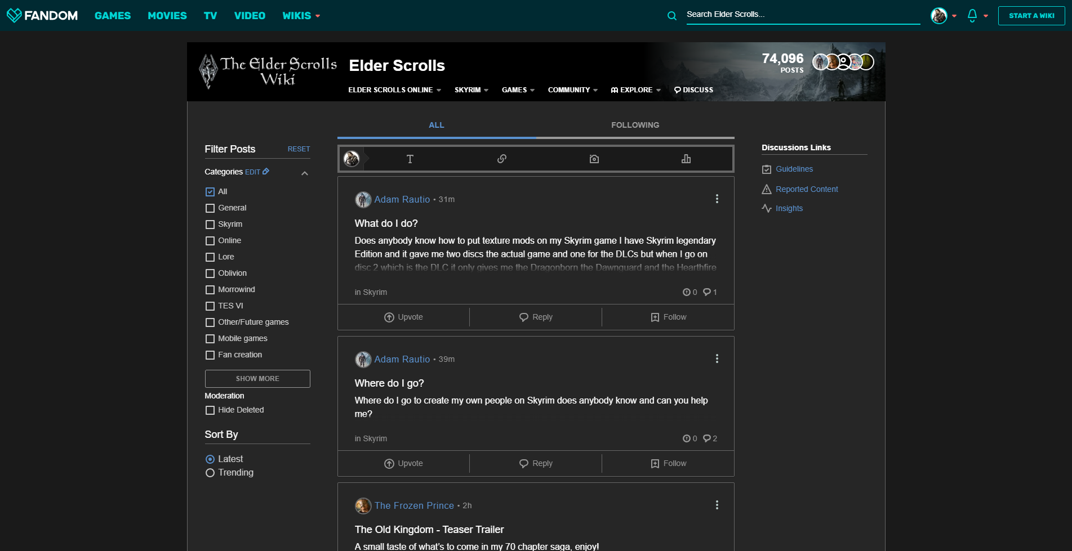Click the Guidelines checklist icon
1072x551 pixels.
(x=767, y=169)
